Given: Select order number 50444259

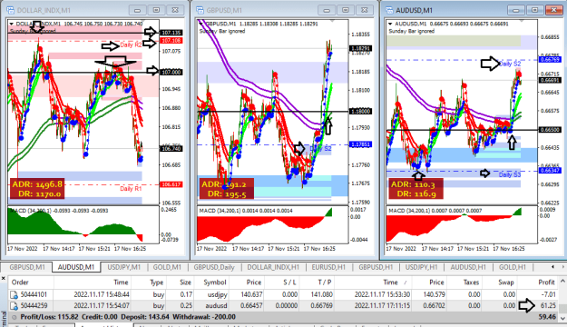Looking at the screenshot, I should (x=34, y=305).
